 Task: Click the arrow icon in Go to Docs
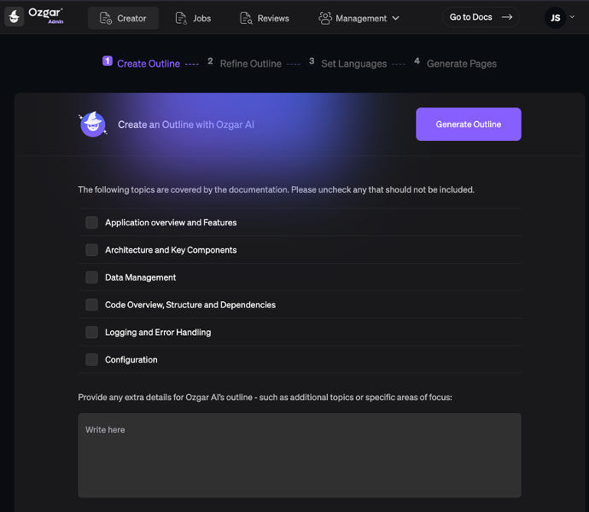[507, 17]
